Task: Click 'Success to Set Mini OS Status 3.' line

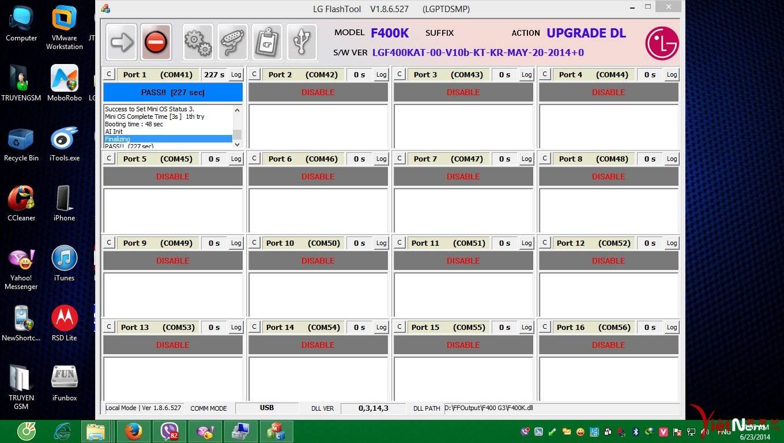Action: coord(150,109)
